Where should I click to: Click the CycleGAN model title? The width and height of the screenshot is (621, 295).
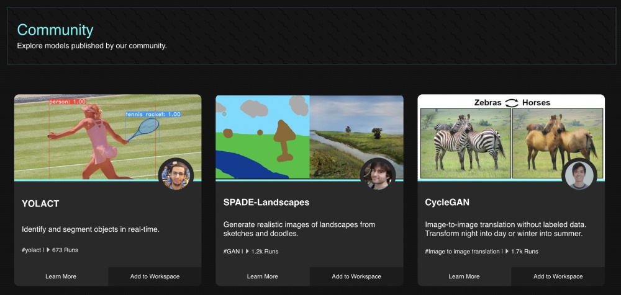[x=446, y=203]
